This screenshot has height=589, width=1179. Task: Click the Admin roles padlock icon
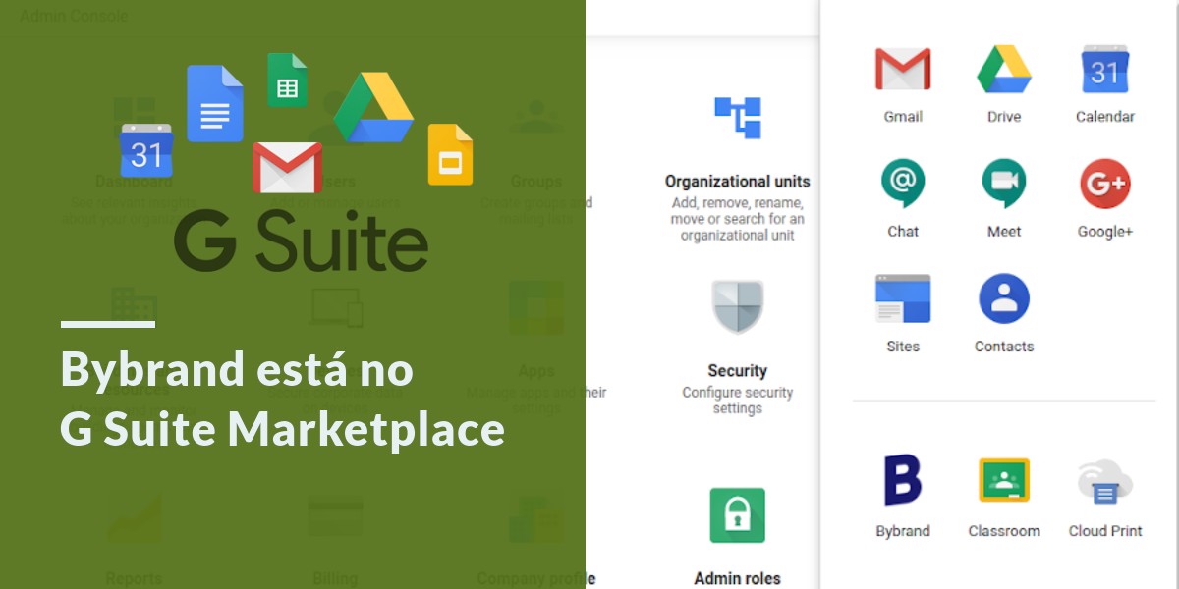click(737, 515)
